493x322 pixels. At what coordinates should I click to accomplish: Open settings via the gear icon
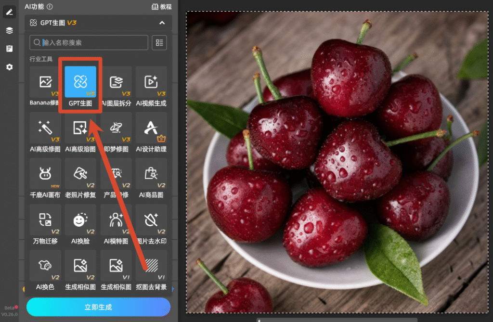[10, 67]
